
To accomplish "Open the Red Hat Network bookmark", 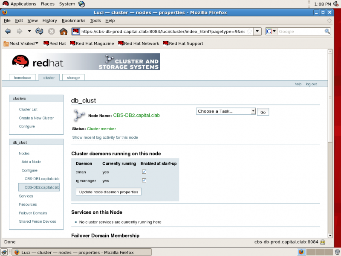I will [139, 44].
